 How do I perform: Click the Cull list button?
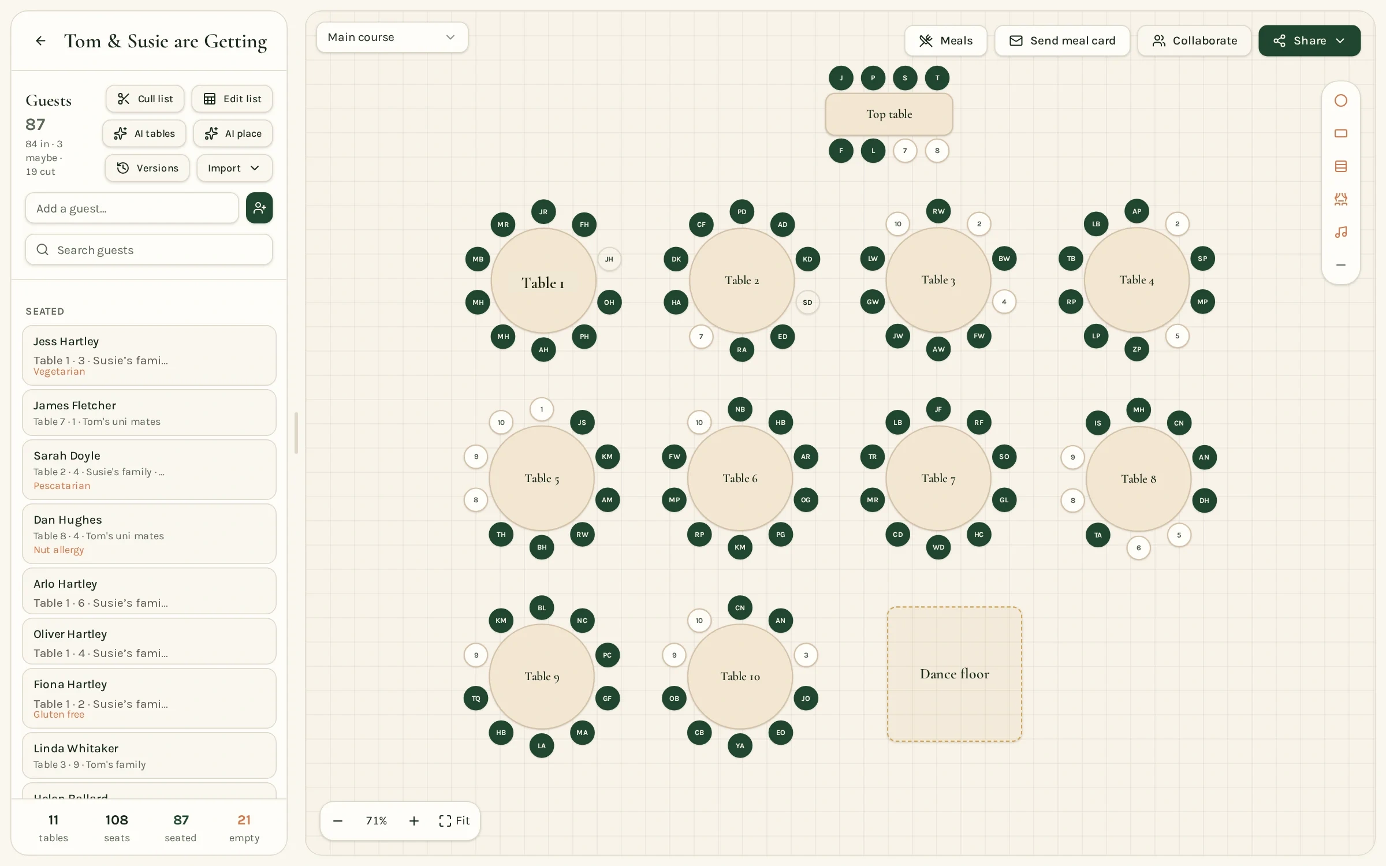[145, 99]
